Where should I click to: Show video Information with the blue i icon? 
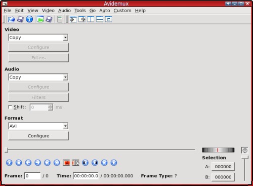(29, 19)
